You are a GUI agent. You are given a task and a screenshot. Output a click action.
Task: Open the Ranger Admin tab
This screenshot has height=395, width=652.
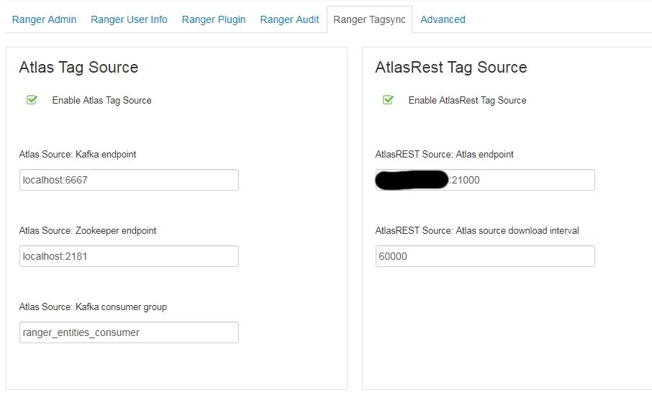click(x=44, y=19)
